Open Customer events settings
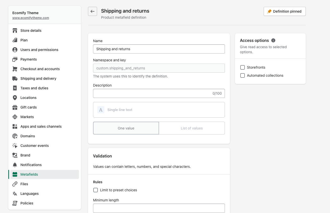 click(x=45, y=146)
